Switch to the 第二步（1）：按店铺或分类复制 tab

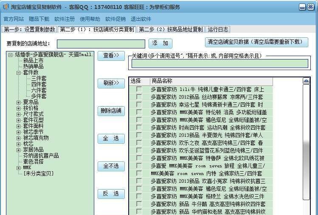tap(97, 29)
